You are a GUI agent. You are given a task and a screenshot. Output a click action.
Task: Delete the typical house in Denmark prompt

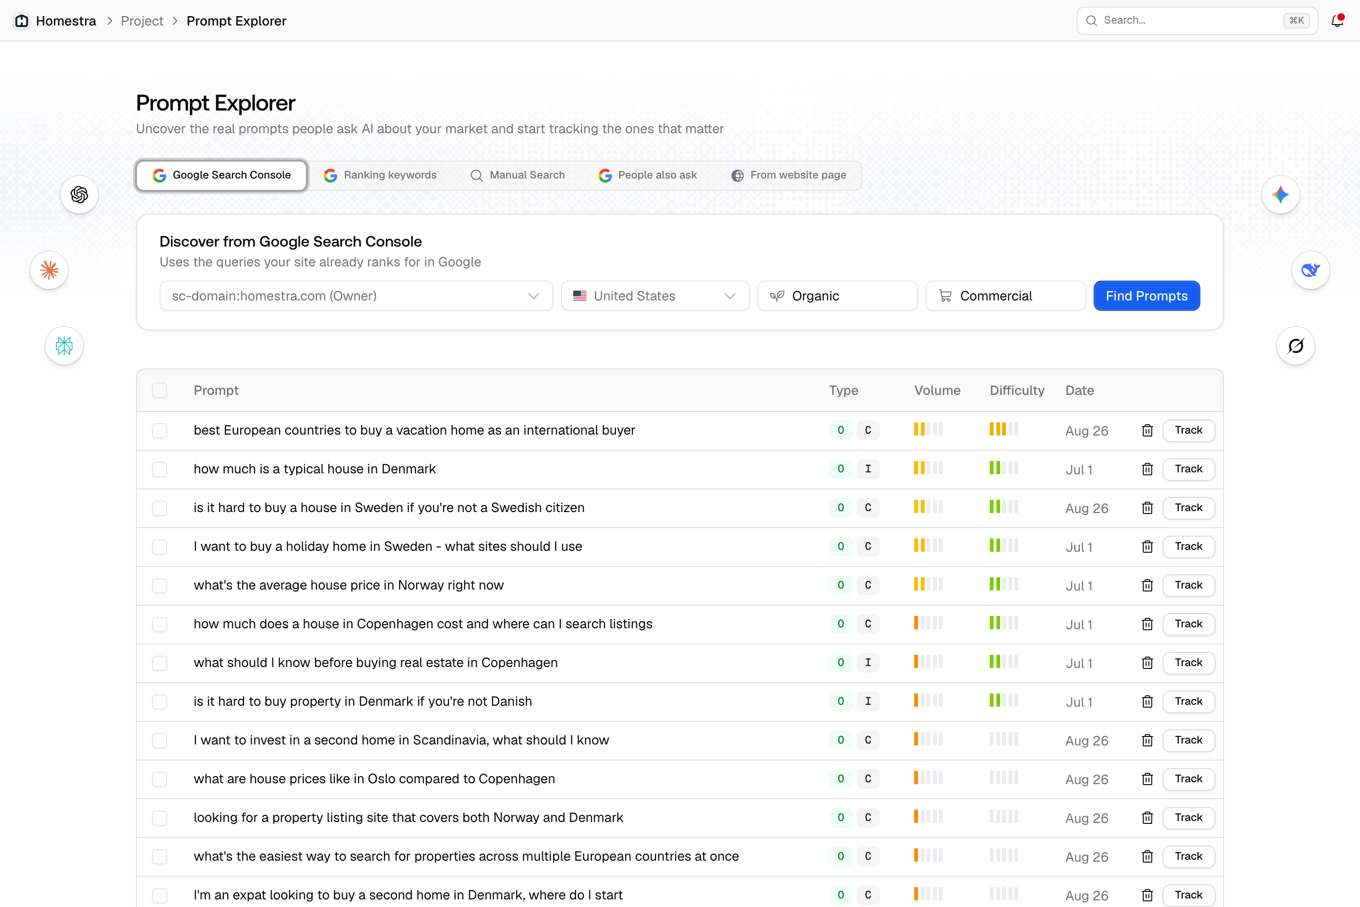pyautogui.click(x=1147, y=469)
